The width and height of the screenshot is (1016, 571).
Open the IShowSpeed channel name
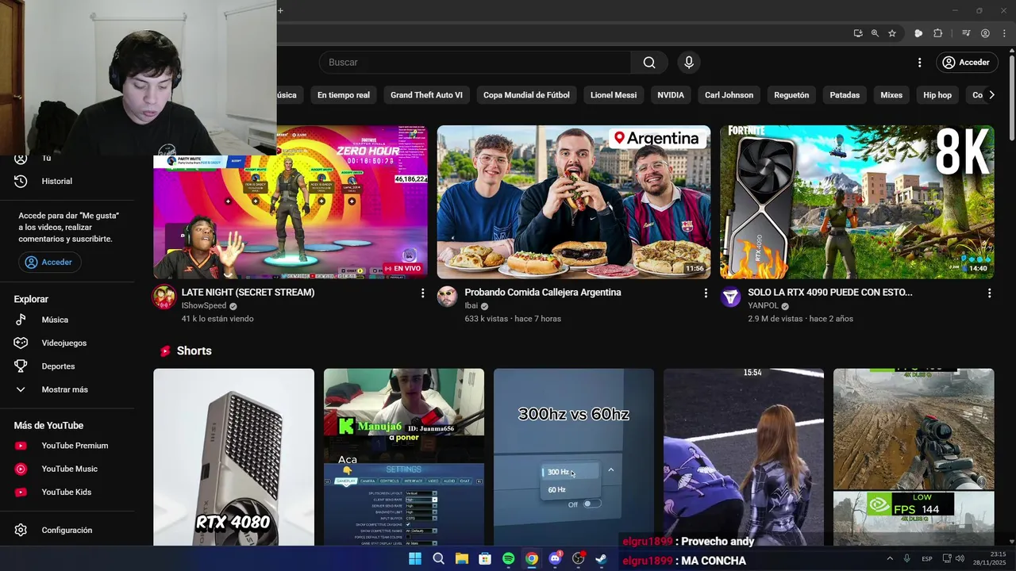(x=204, y=306)
